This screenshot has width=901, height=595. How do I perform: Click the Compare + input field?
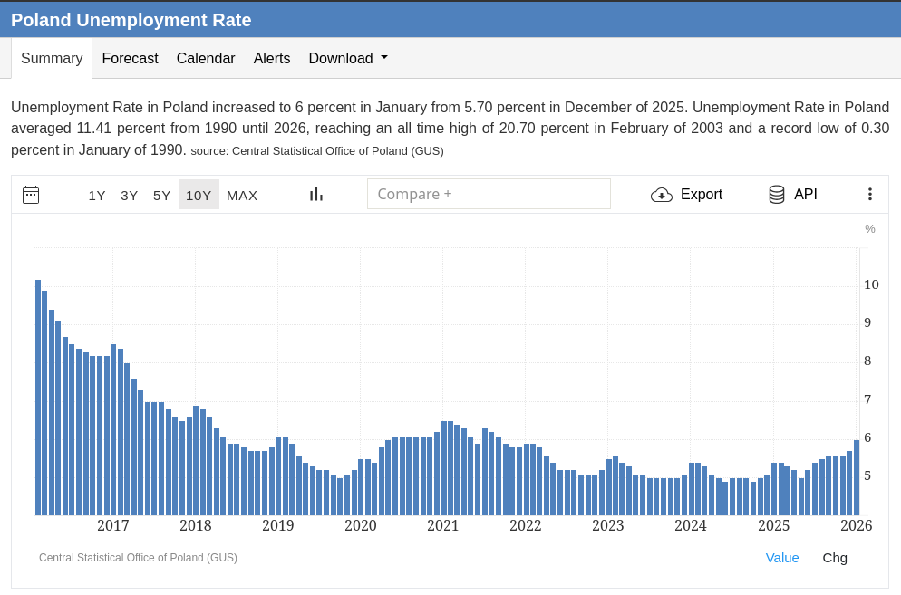coord(489,194)
